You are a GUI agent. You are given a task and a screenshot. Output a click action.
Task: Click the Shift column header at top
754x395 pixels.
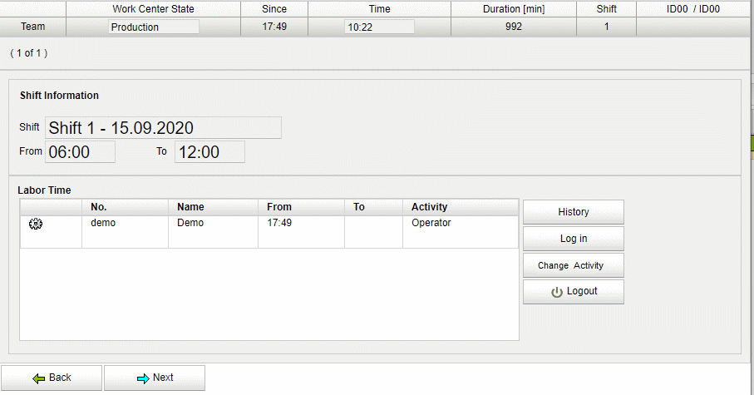tap(606, 8)
